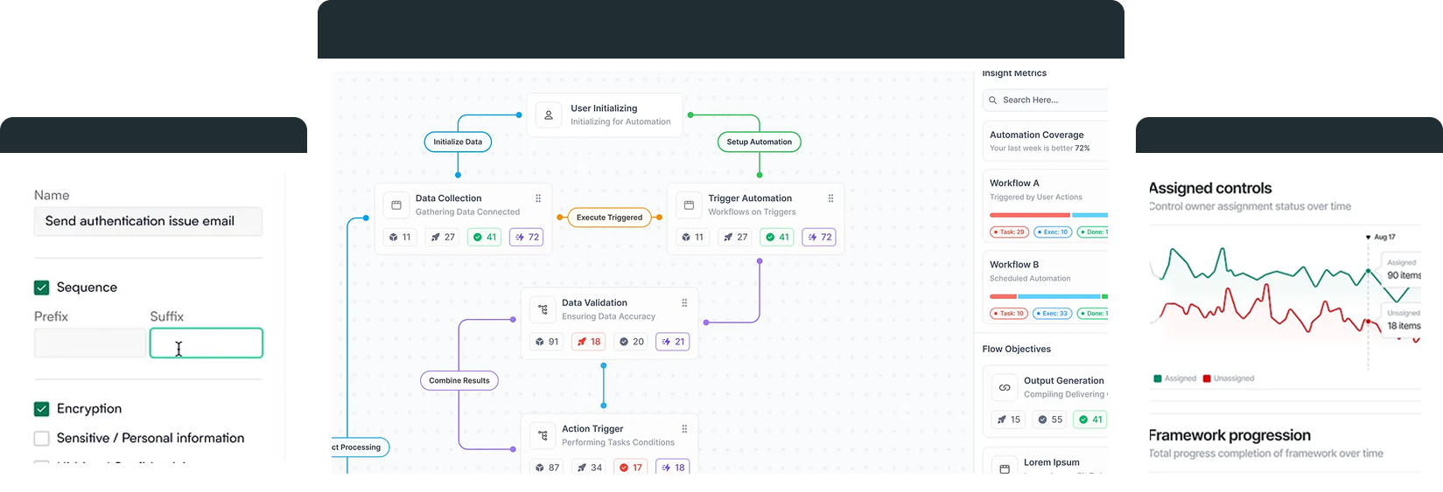Click the Data Collection calendar icon
Screen dimensions: 1443x492
click(396, 205)
